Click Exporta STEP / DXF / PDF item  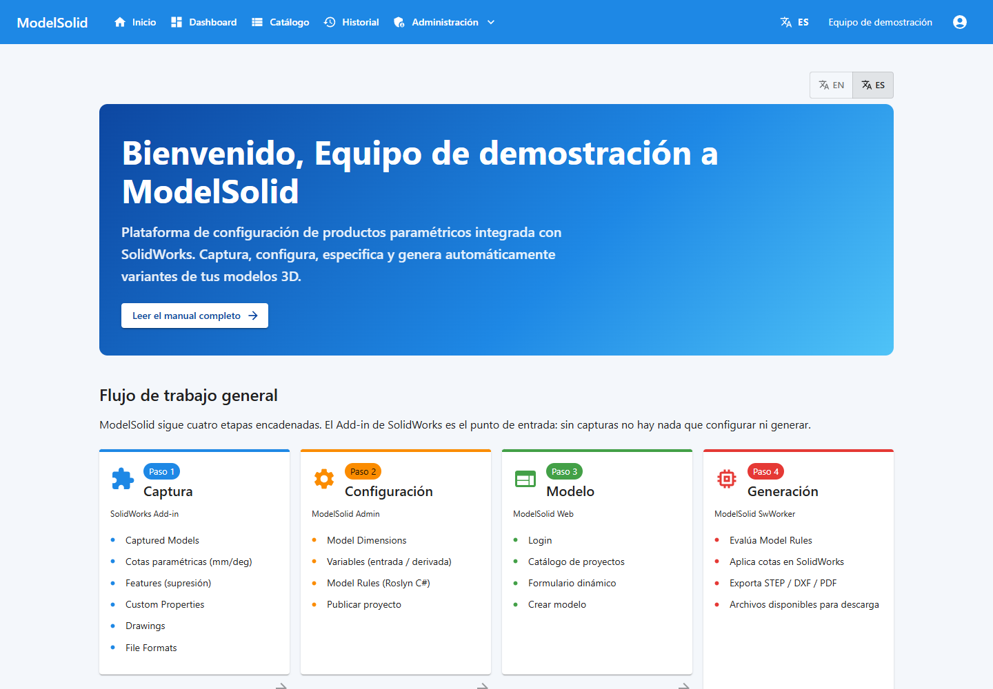[783, 583]
